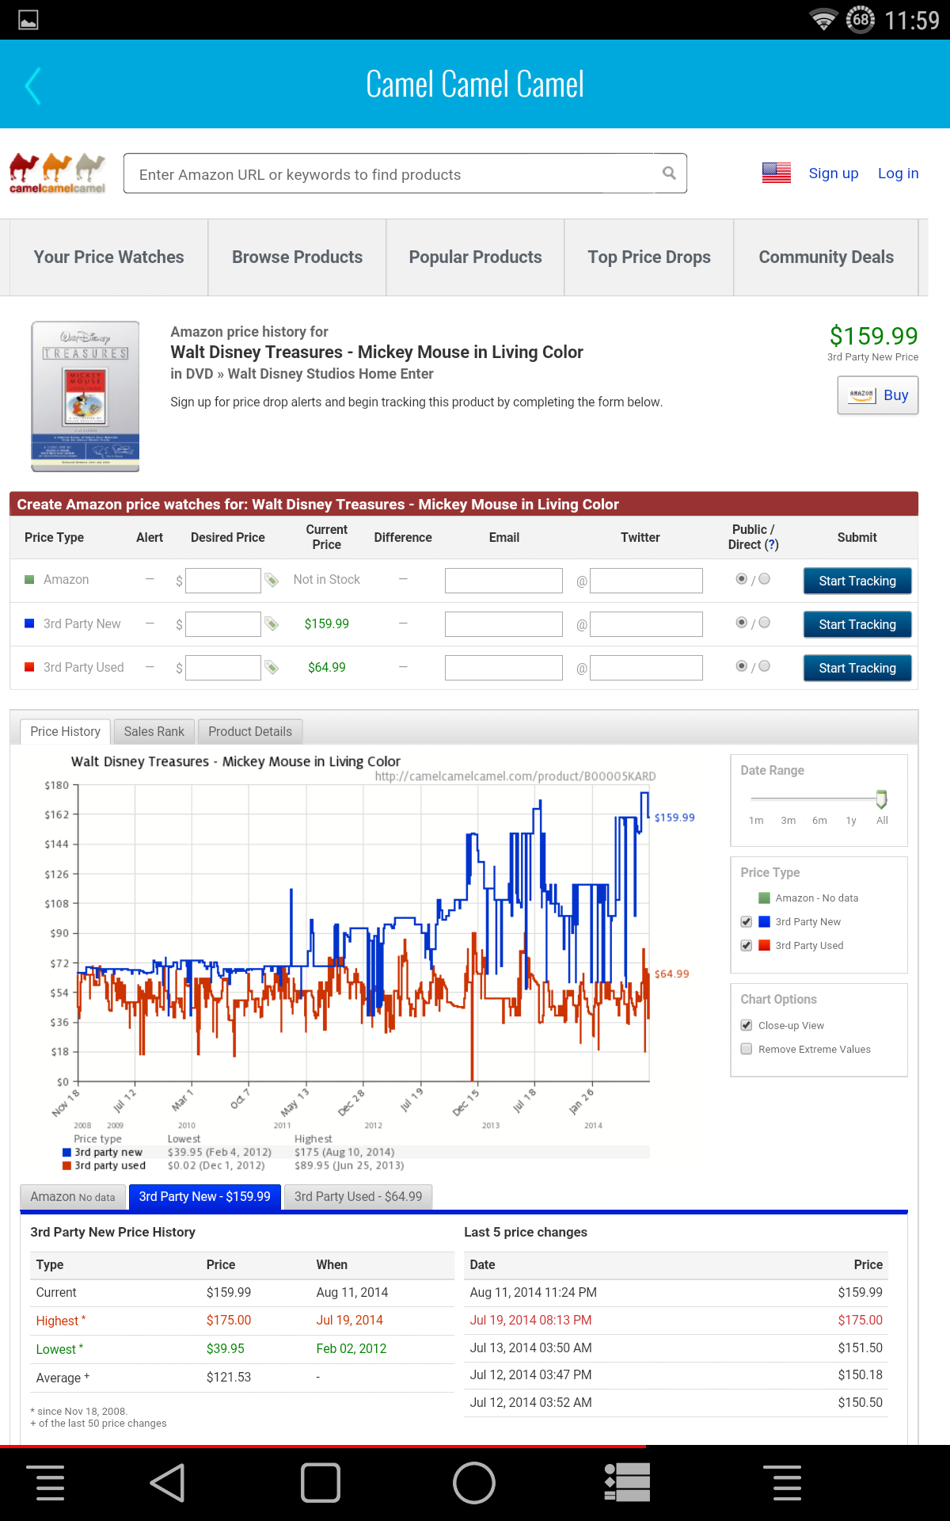
Task: Click Twitter field for 3rd Party Used row
Action: click(x=646, y=668)
